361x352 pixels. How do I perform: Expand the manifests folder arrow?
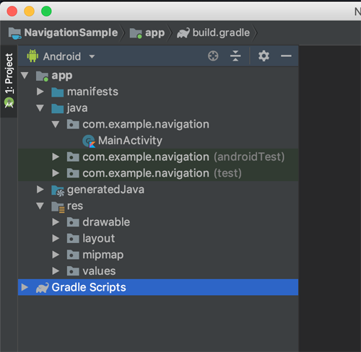click(40, 92)
